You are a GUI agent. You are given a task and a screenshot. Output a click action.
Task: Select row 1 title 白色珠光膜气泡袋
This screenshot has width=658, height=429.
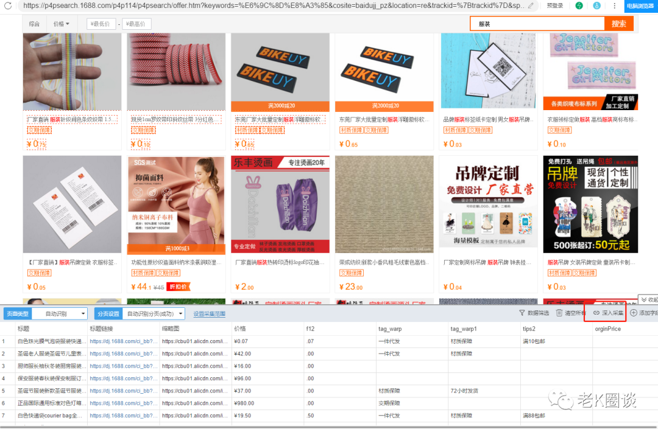click(52, 341)
